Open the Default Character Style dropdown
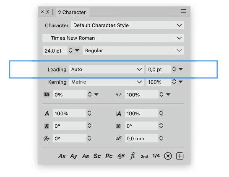The width and height of the screenshot is (229, 177). (128, 25)
